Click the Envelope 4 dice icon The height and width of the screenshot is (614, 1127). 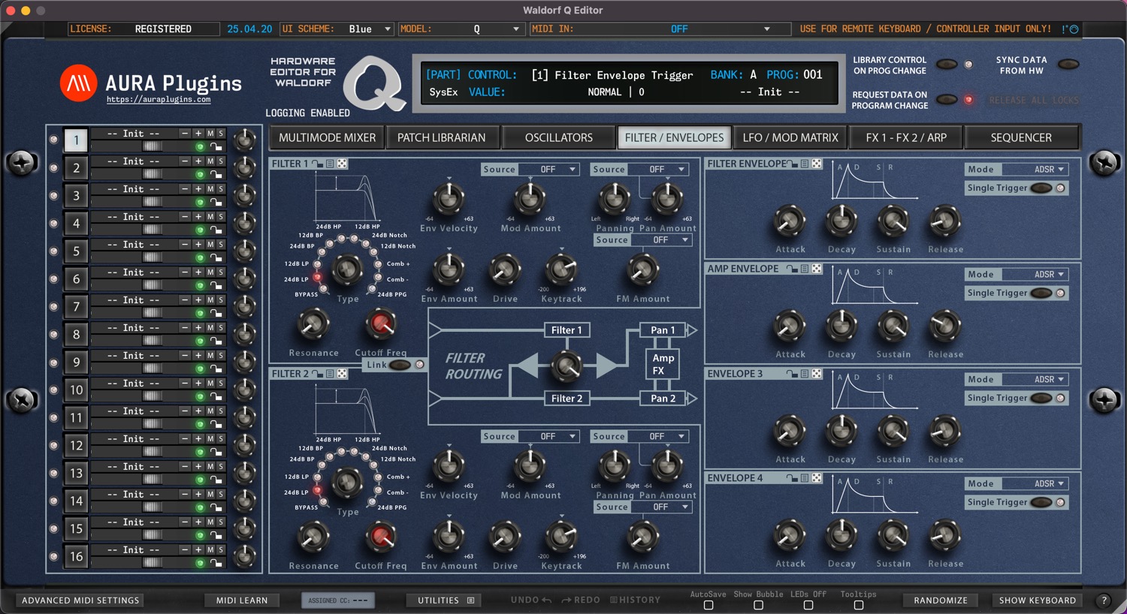pyautogui.click(x=817, y=478)
